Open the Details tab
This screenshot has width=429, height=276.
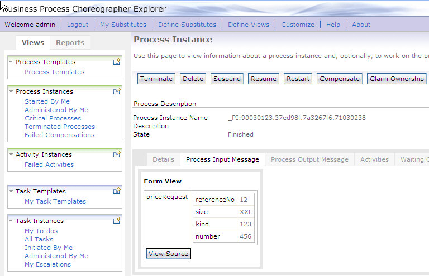coord(163,159)
